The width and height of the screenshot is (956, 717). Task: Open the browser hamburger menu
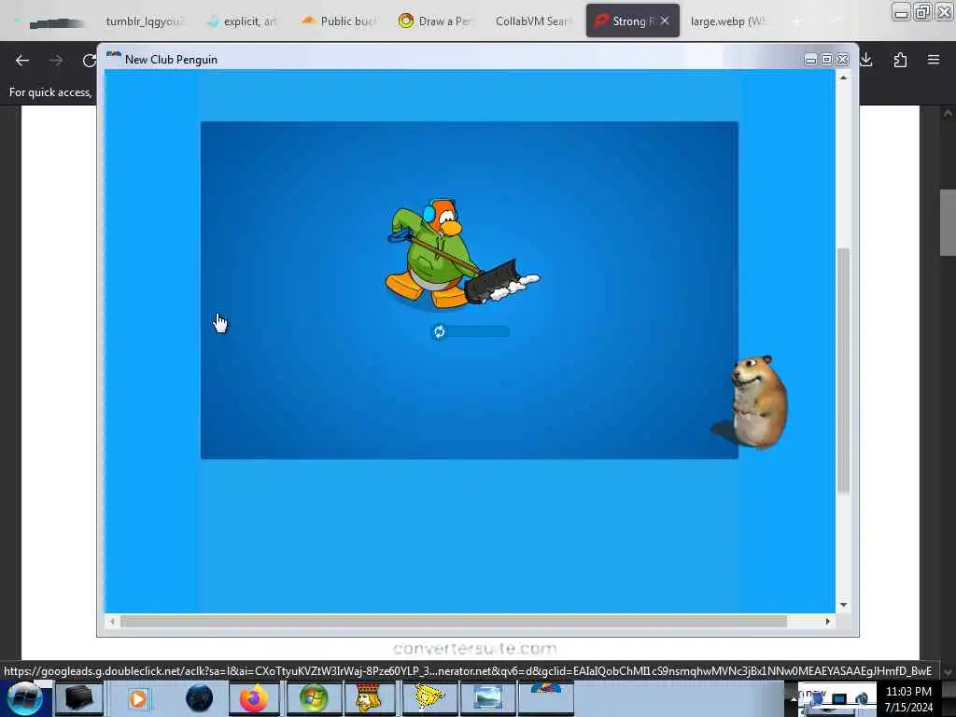(x=934, y=60)
